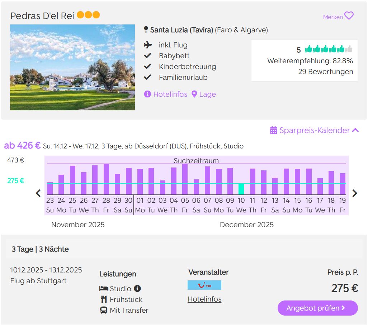Click the Pedras D'el Rei hotel title

pyautogui.click(x=42, y=16)
